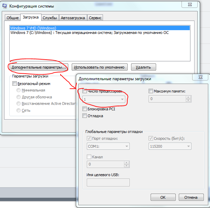210x208 pixels.
Task: Increase Максимум памяти with up arrow
Action: (188, 97)
